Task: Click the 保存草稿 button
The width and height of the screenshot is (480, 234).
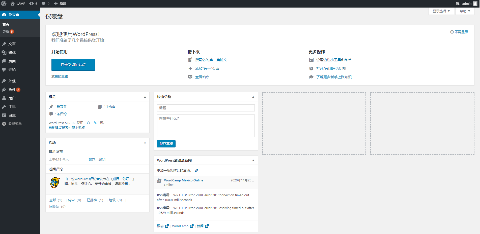Action: [166, 144]
